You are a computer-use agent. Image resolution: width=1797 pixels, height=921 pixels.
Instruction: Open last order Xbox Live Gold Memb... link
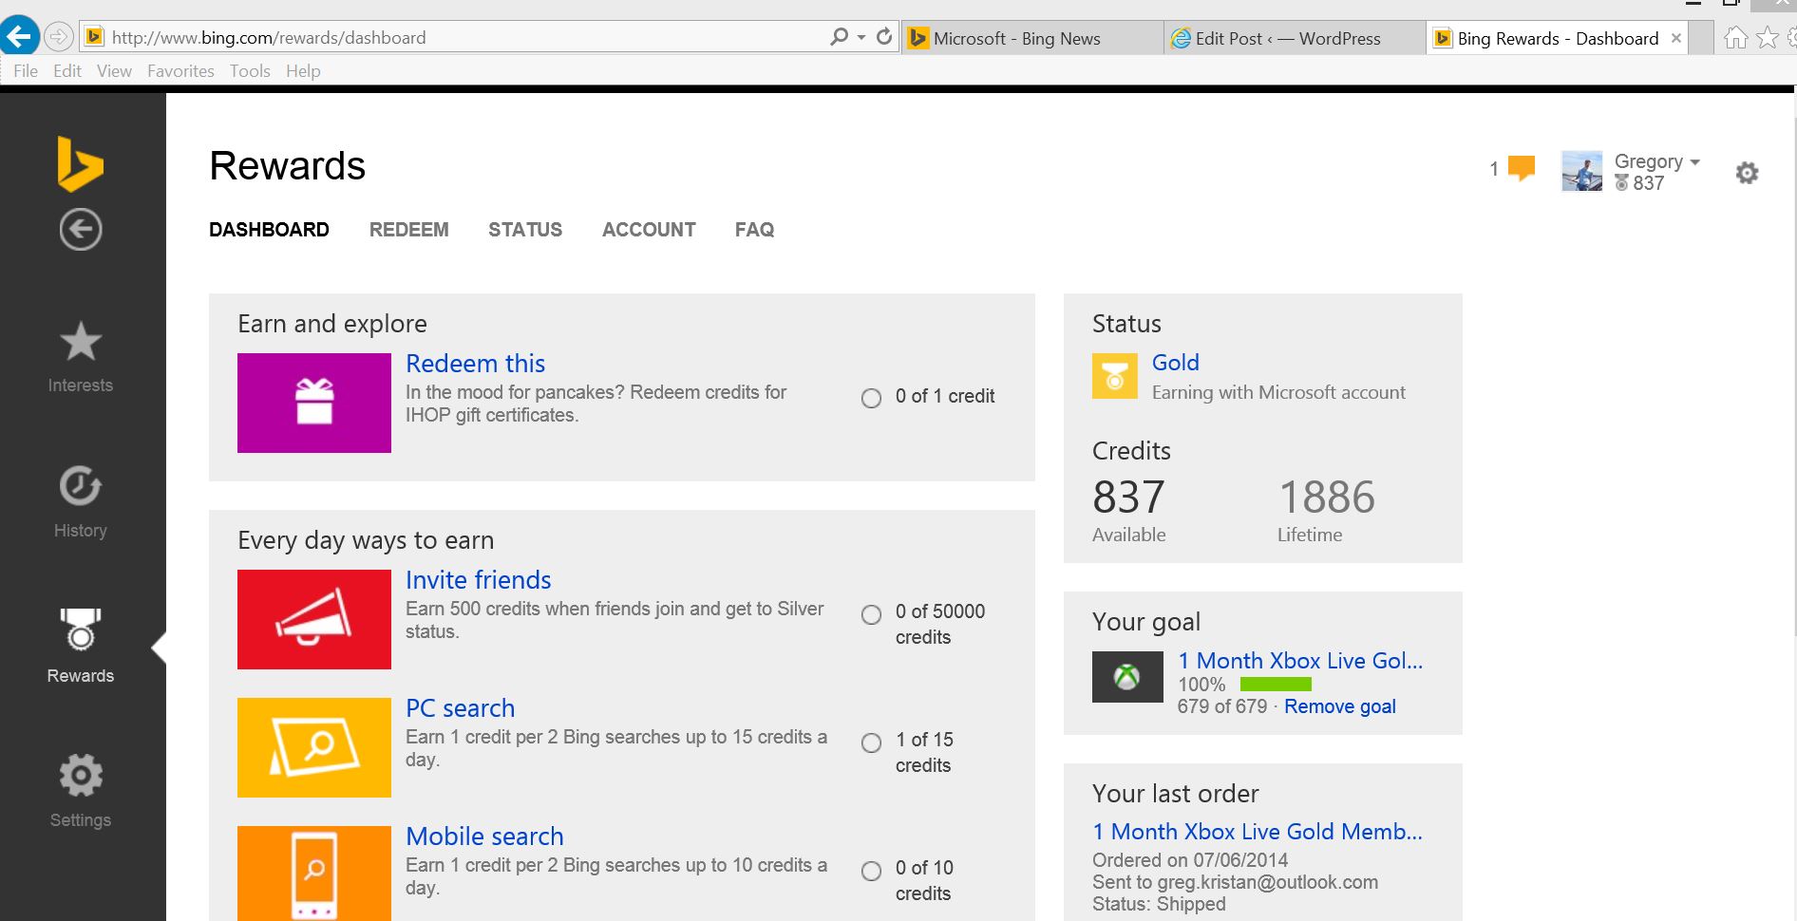[x=1258, y=832]
